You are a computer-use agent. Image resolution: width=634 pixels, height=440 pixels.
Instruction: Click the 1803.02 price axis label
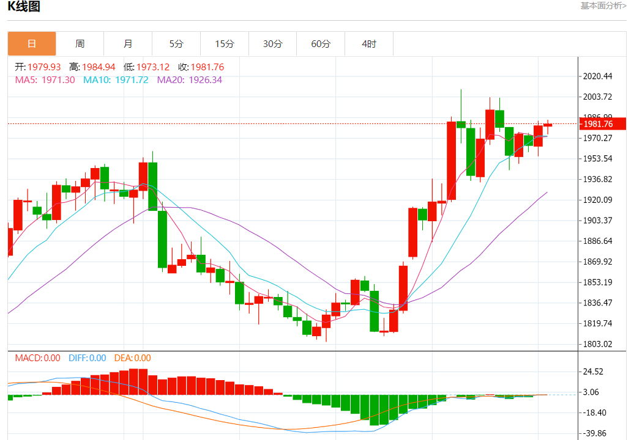pos(598,344)
